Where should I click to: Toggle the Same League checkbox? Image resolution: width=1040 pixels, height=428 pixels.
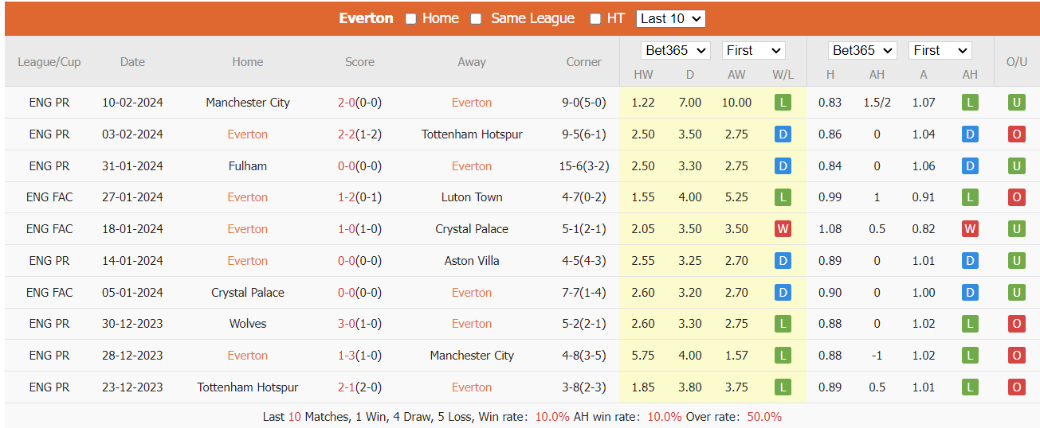click(476, 19)
